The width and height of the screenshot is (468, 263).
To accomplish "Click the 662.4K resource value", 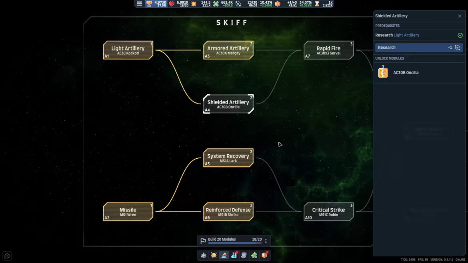I will click(227, 2).
